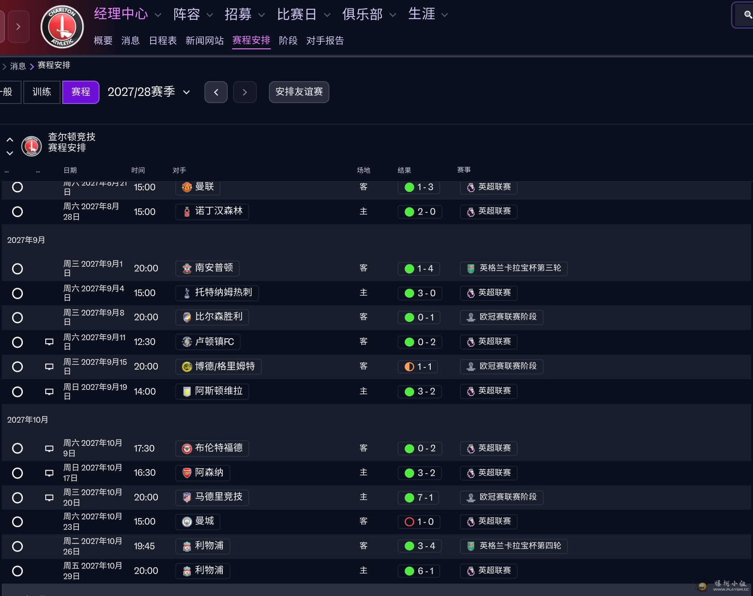The width and height of the screenshot is (753, 596).
Task: Sort by the 对手 column header
Action: [179, 170]
